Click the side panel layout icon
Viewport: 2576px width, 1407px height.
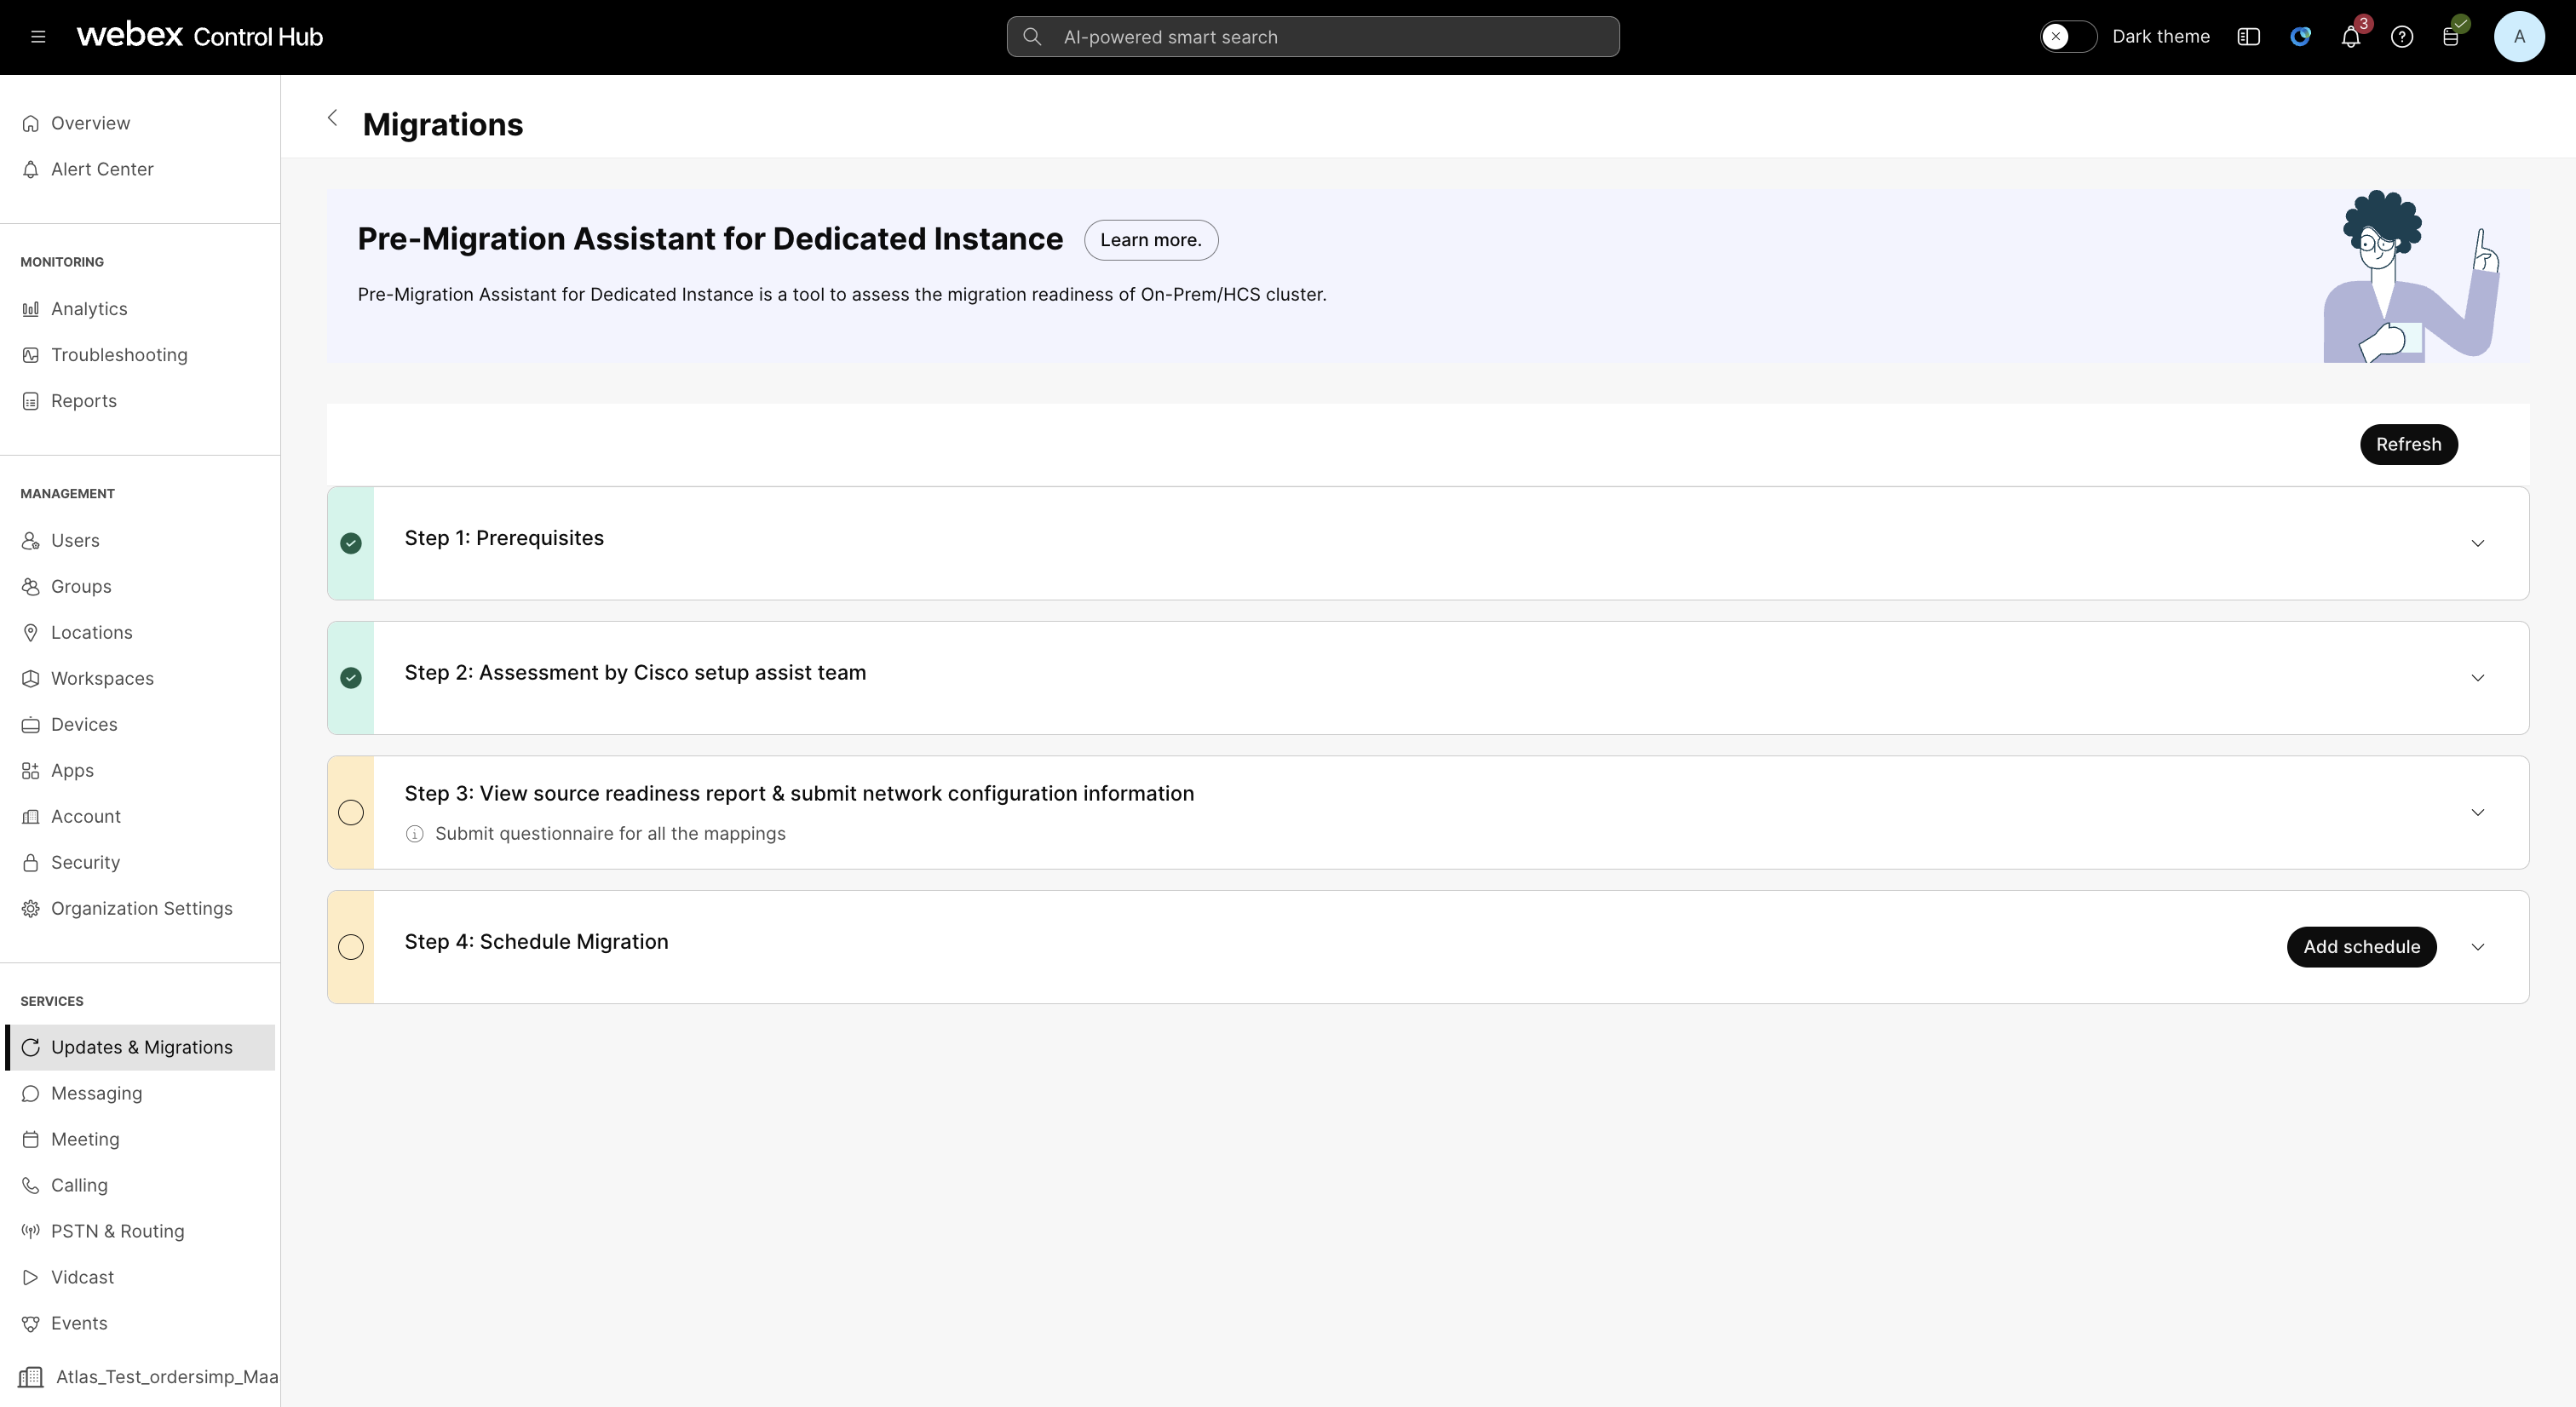[x=2248, y=37]
